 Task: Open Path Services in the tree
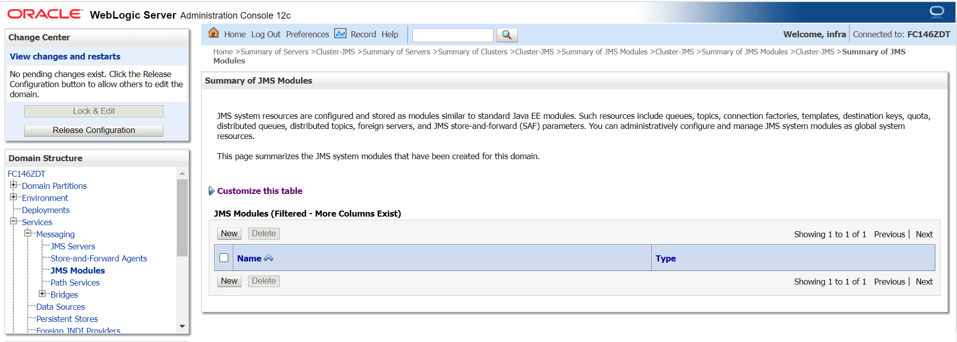tap(75, 283)
